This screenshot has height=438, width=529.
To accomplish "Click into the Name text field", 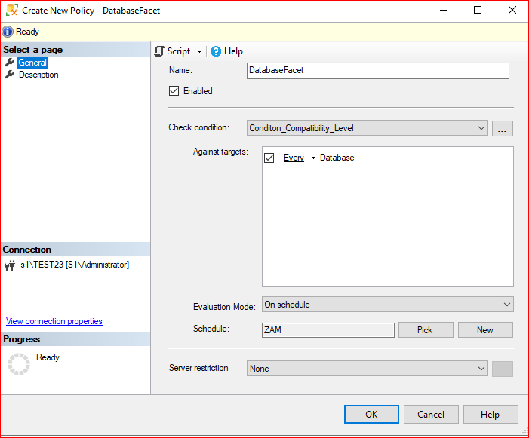I will [378, 71].
